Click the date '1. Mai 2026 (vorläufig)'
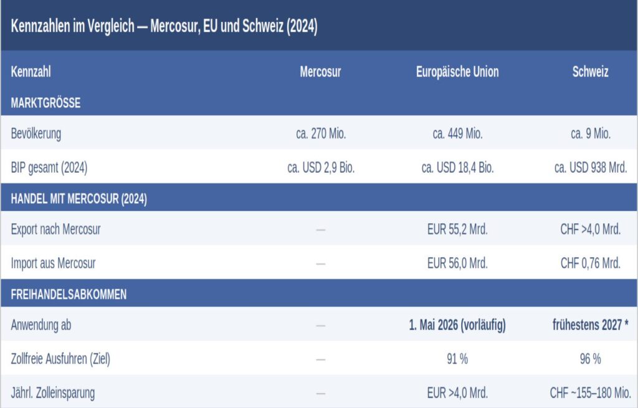 coord(457,325)
